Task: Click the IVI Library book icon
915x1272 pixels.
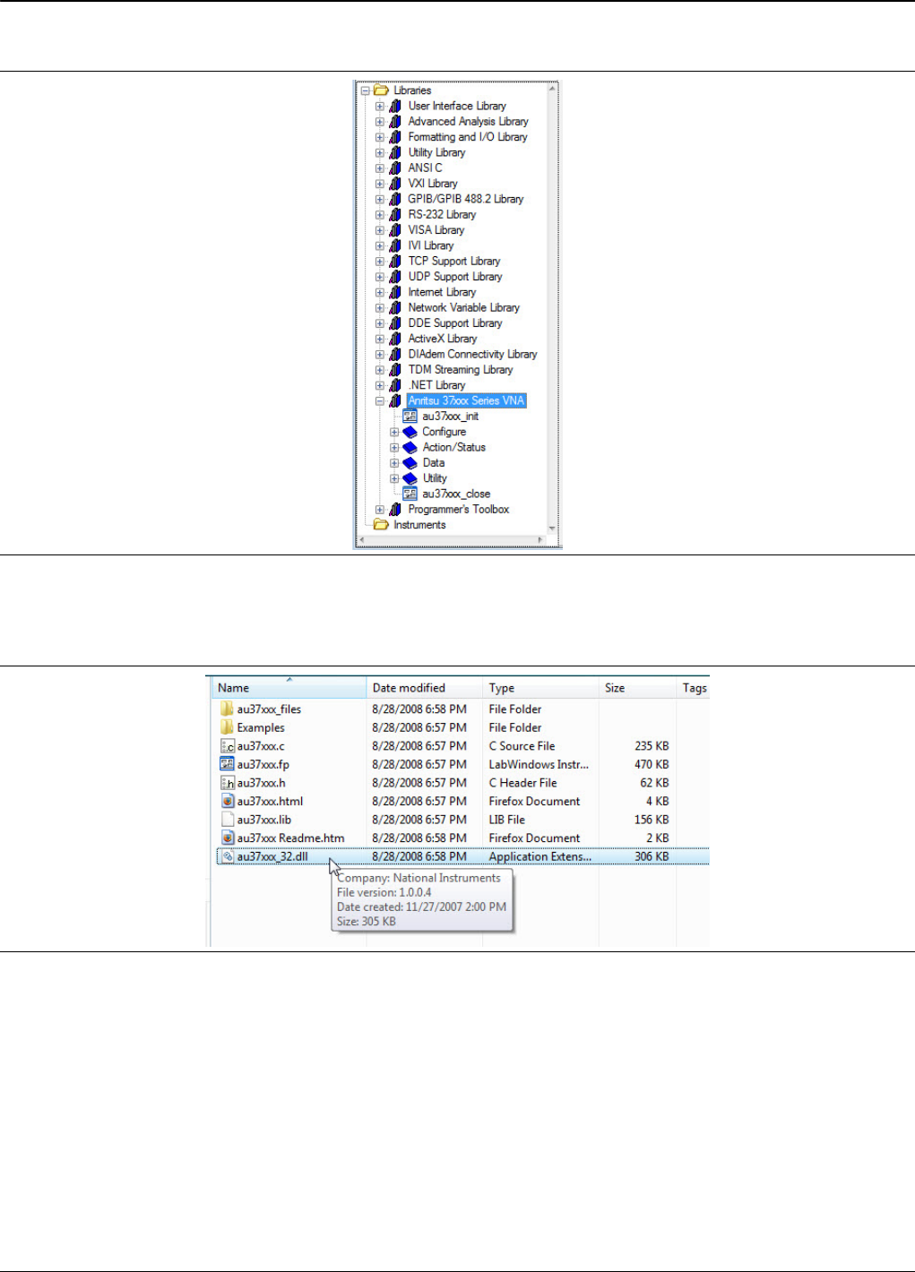Action: click(x=395, y=245)
